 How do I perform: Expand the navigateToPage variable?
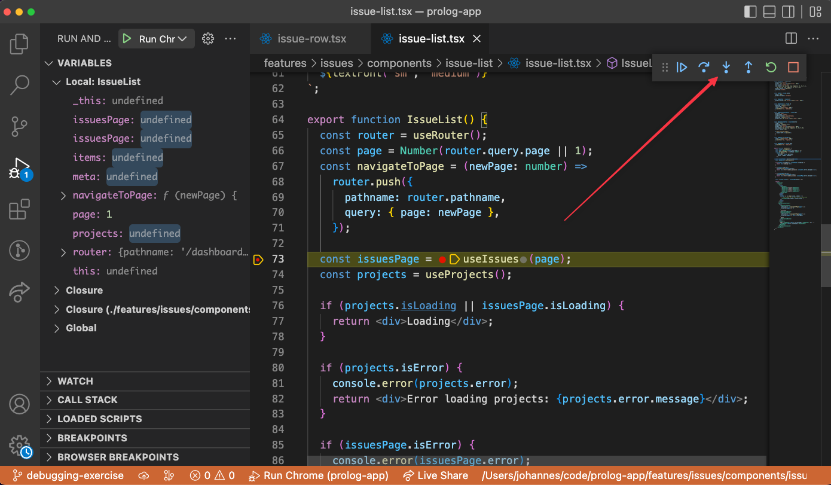click(x=63, y=196)
